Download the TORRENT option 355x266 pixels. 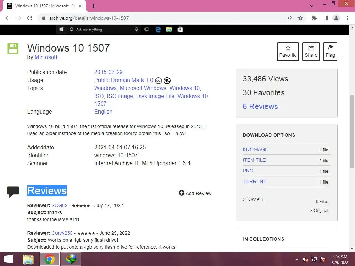click(x=254, y=181)
